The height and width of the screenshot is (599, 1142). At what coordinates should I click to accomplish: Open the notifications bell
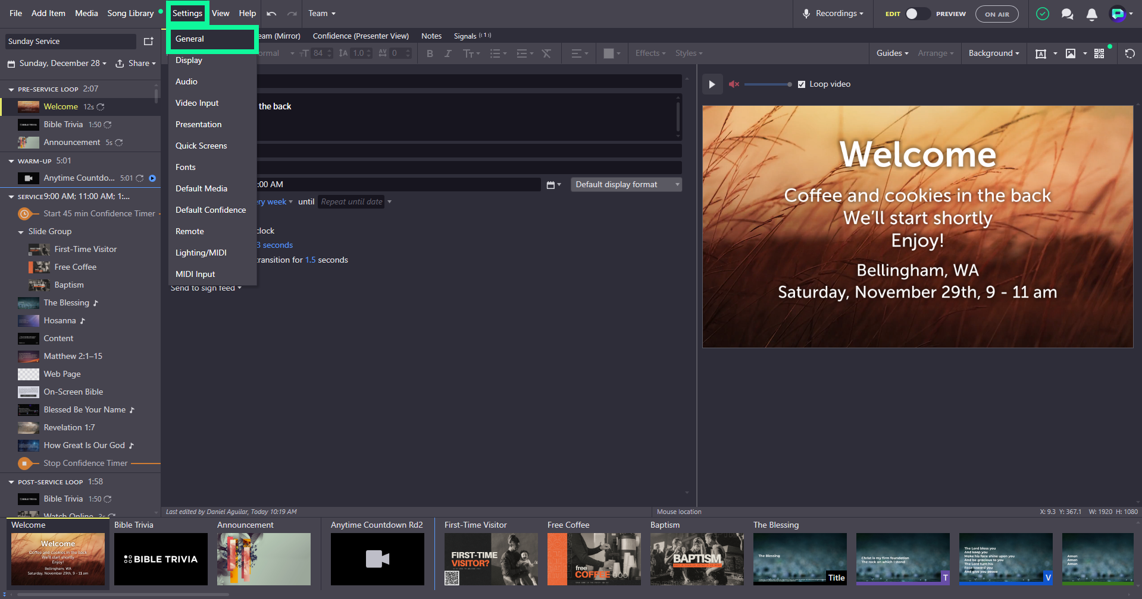[1092, 14]
